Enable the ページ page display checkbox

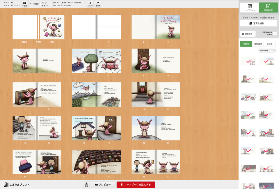click(x=41, y=3)
